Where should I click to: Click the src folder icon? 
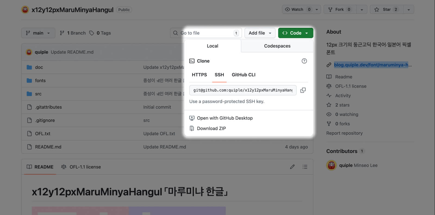29,94
